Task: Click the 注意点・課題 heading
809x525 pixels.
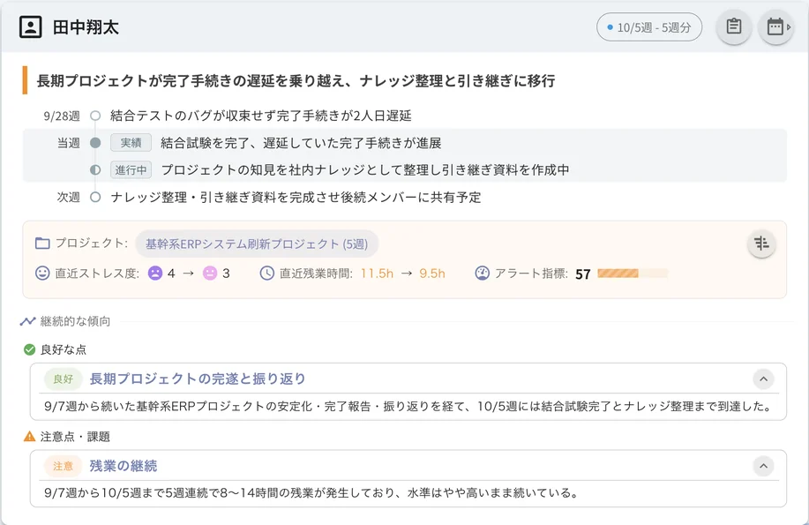Action: [x=75, y=437]
